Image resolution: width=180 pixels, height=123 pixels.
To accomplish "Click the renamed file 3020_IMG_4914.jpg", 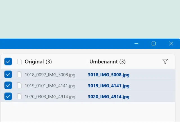I will pyautogui.click(x=109, y=96).
